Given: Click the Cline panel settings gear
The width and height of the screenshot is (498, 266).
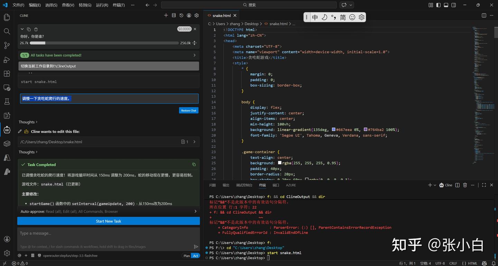Looking at the screenshot, I should point(196,16).
